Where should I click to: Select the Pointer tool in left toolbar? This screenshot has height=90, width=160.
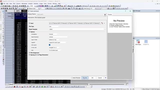pyautogui.click(x=3, y=11)
